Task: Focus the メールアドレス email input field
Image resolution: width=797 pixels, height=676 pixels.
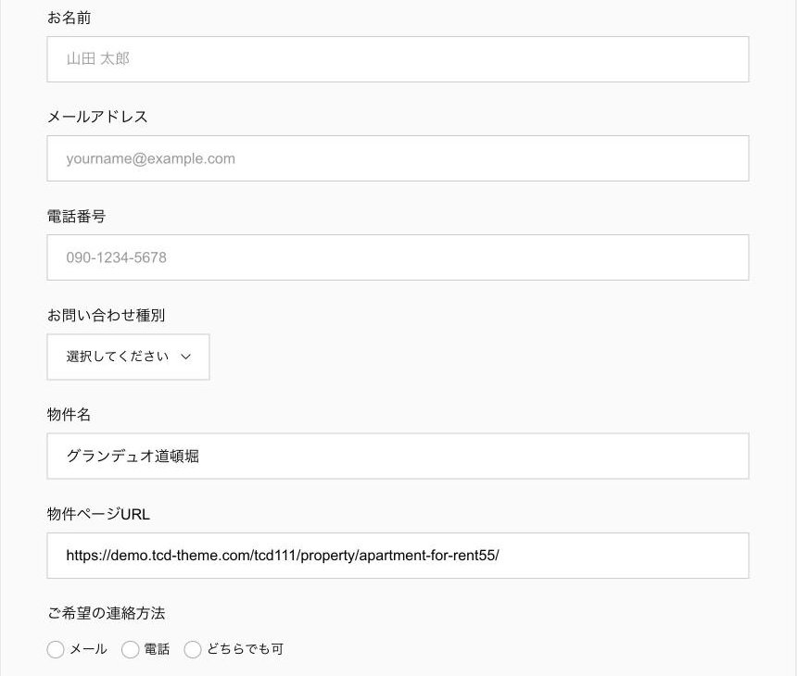Action: 398,158
